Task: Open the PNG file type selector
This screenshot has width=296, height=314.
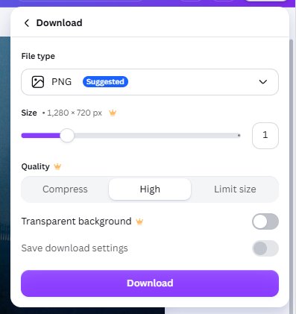Action: 150,82
